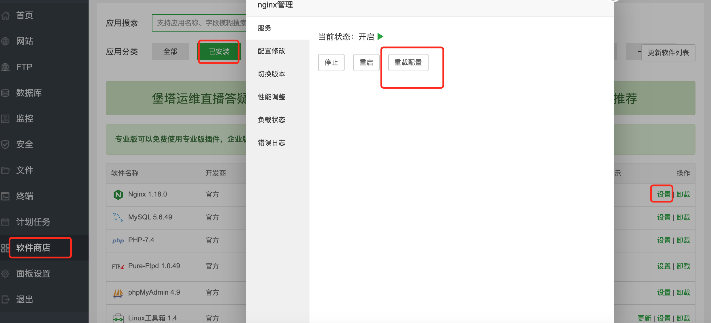Image resolution: width=711 pixels, height=323 pixels.
Task: Click the files folder icon
Action: 5,170
